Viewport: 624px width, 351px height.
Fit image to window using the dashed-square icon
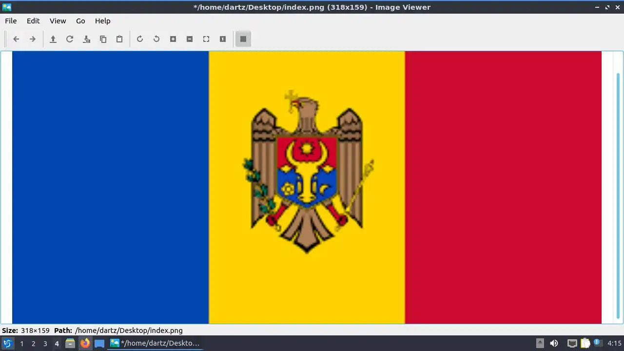(x=206, y=39)
